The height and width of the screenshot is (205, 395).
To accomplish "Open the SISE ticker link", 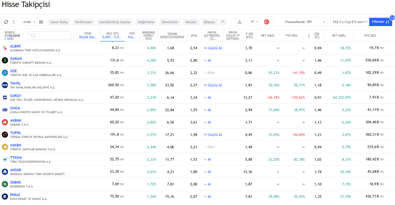I will 13,71.
